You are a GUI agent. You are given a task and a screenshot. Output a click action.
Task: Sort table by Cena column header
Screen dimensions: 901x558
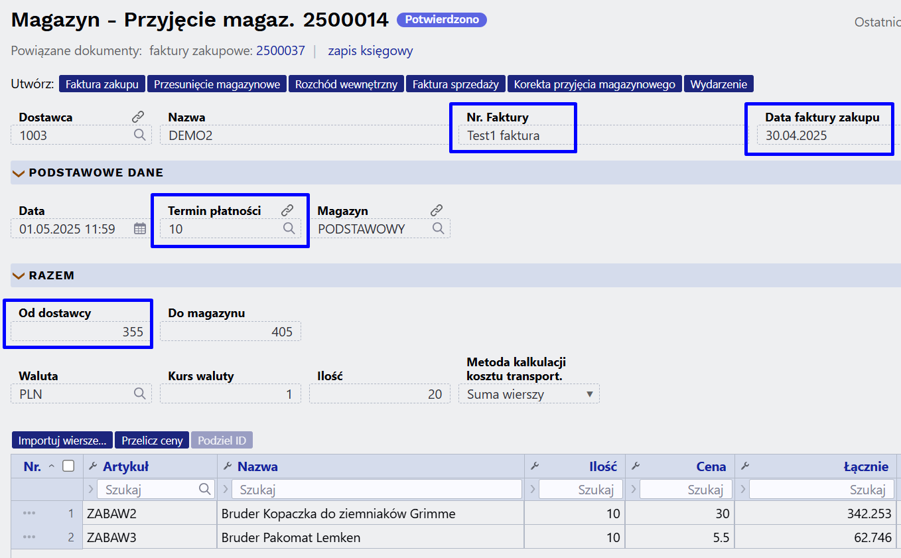pos(711,466)
